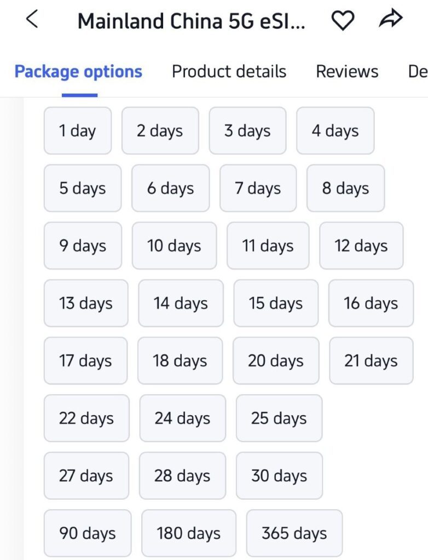
Task: Select the Package options tab
Action: 78,72
